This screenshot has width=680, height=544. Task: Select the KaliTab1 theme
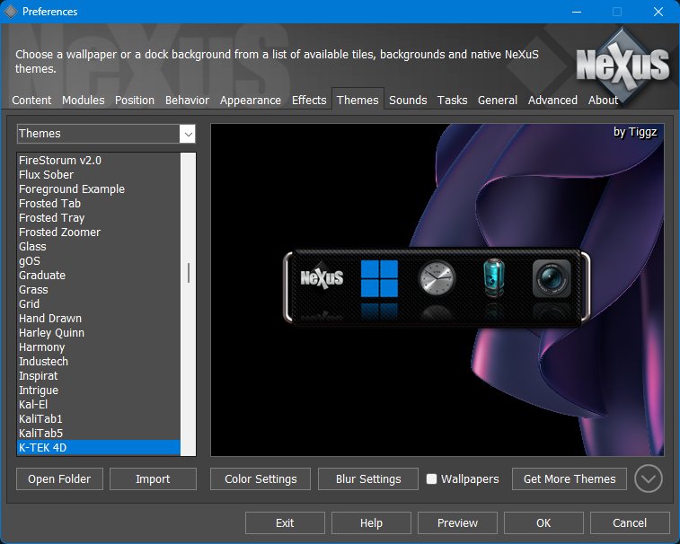(x=99, y=418)
